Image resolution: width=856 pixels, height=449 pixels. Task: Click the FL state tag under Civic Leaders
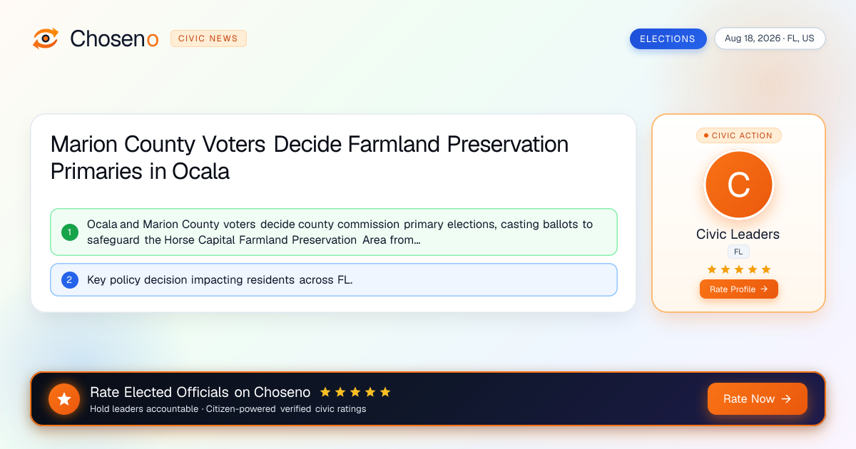[739, 252]
